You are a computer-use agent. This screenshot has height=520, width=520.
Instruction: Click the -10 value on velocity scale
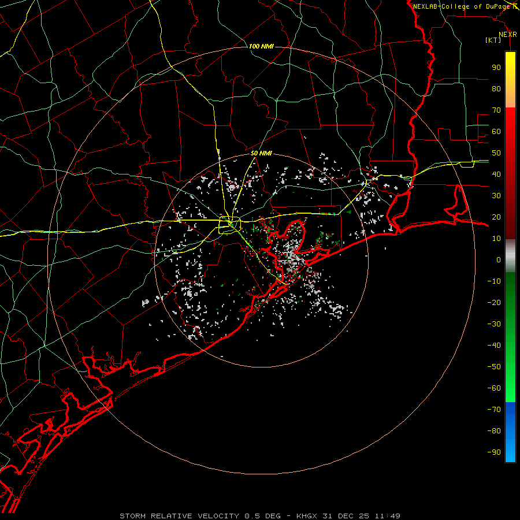click(x=494, y=281)
